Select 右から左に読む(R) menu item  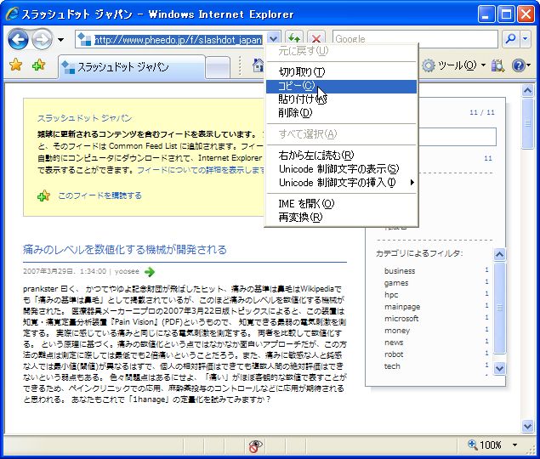click(341, 156)
